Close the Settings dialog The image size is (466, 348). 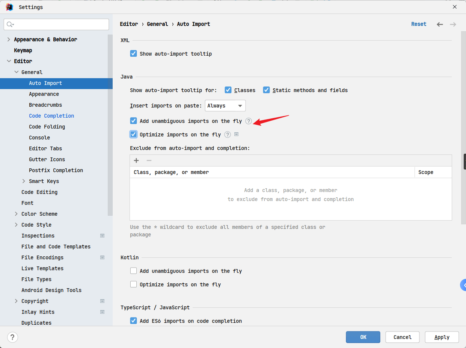coord(455,7)
